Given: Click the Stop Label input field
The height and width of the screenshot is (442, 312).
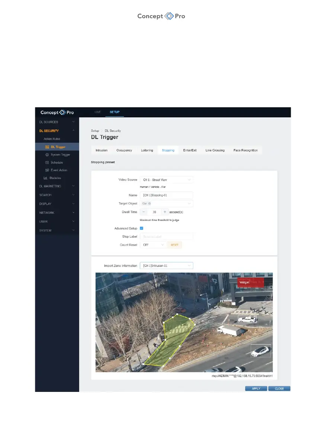Looking at the screenshot, I should pos(167,237).
